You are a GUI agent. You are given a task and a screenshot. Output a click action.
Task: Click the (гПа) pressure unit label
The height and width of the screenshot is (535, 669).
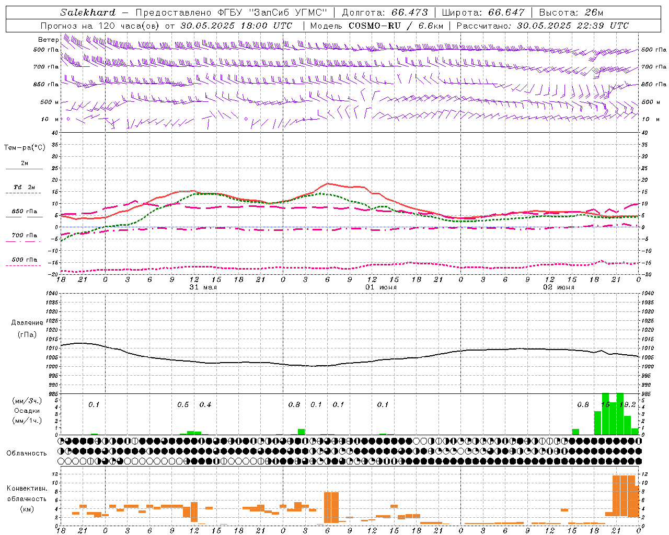26,334
